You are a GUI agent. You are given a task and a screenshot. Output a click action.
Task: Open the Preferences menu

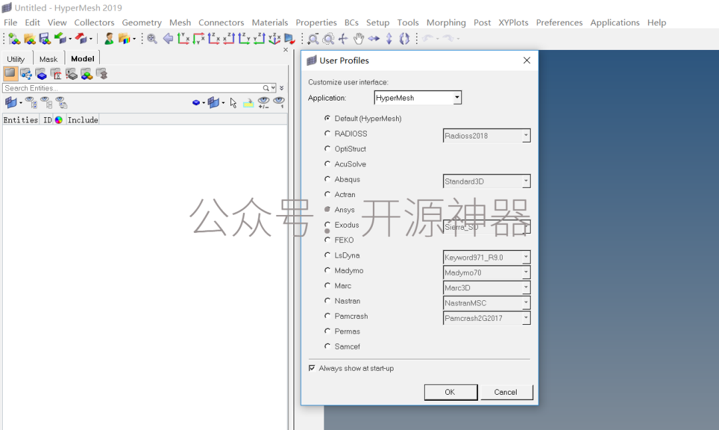(x=559, y=23)
